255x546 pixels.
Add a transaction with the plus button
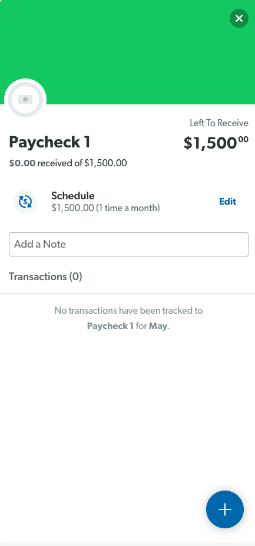click(225, 509)
